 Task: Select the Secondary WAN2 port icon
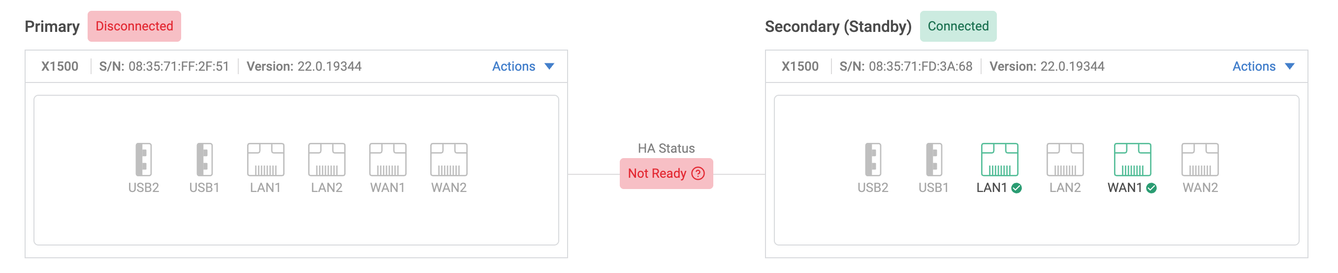pos(1200,160)
